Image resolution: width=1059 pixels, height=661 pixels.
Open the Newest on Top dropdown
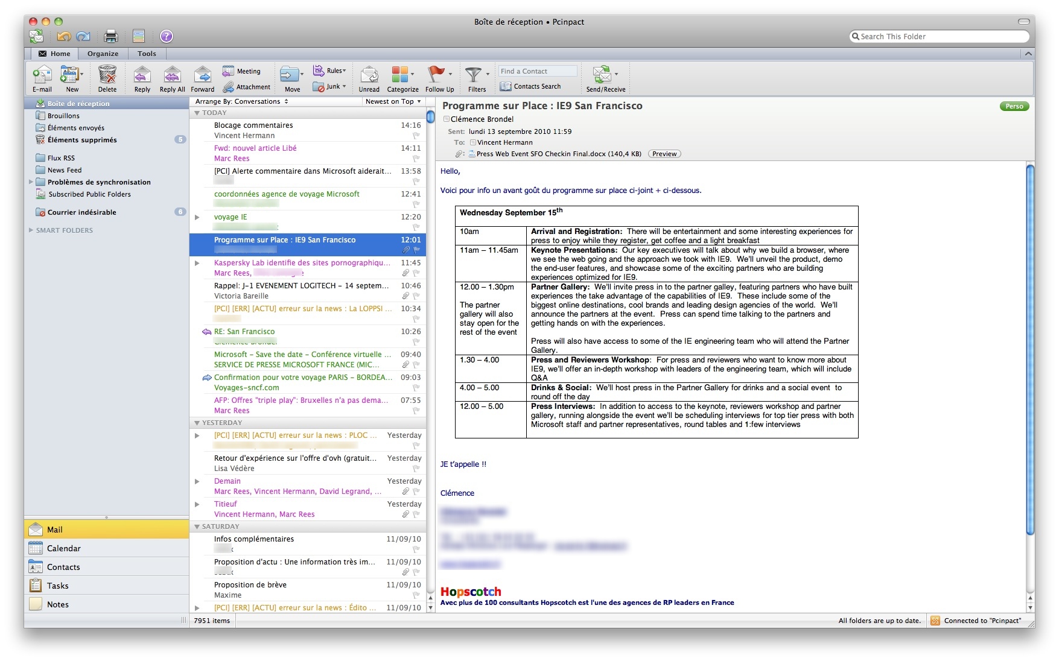(x=393, y=101)
